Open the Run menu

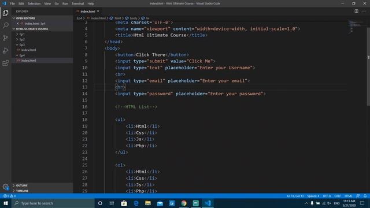65,3
